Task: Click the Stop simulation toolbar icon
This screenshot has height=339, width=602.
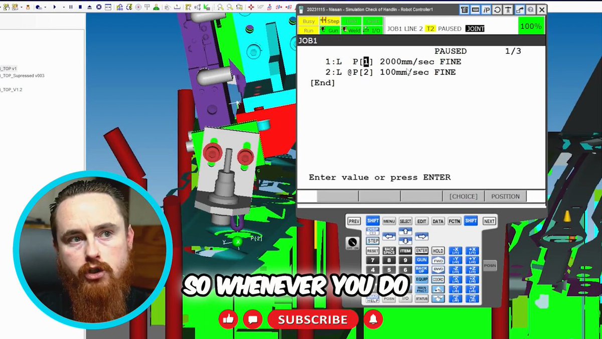Action: pos(80,7)
